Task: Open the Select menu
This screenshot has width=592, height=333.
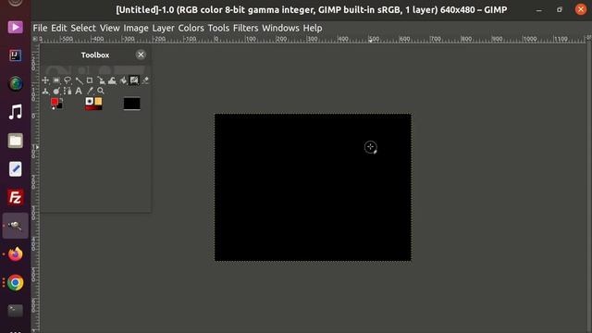Action: [x=83, y=28]
